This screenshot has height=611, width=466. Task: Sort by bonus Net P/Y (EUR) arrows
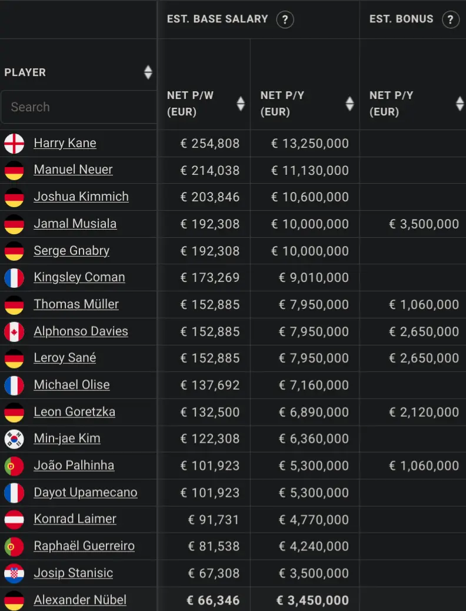pyautogui.click(x=460, y=104)
